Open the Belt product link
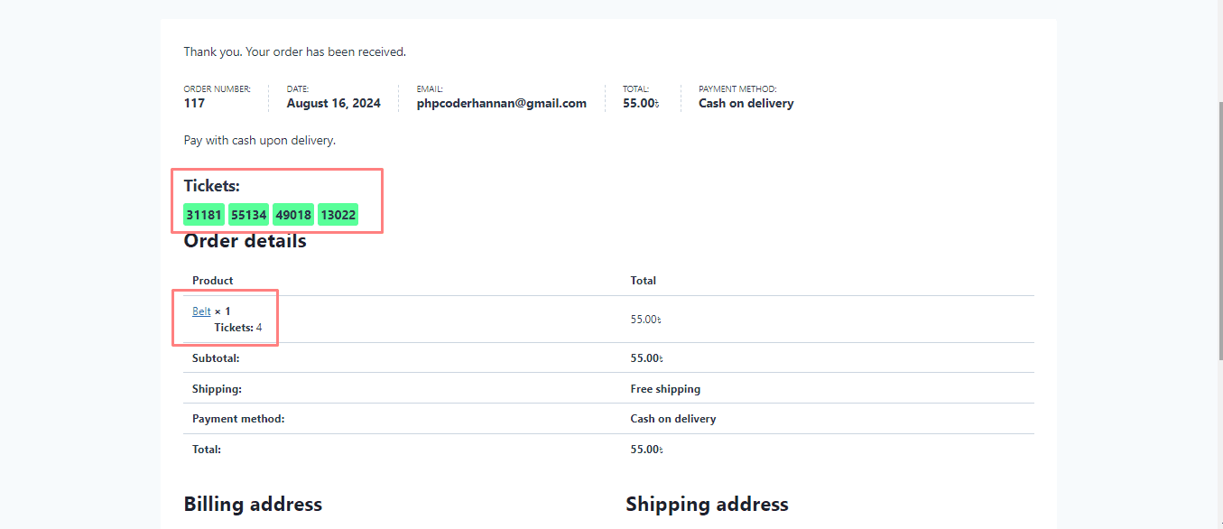Image resolution: width=1223 pixels, height=529 pixels. pos(201,311)
